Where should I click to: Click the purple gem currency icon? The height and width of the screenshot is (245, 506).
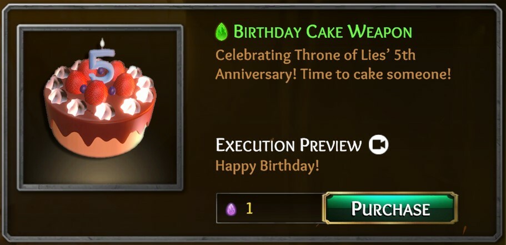click(x=231, y=209)
